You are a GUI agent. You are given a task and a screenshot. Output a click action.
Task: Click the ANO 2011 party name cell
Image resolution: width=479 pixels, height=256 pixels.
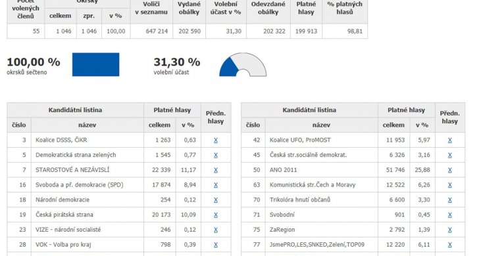321,170
